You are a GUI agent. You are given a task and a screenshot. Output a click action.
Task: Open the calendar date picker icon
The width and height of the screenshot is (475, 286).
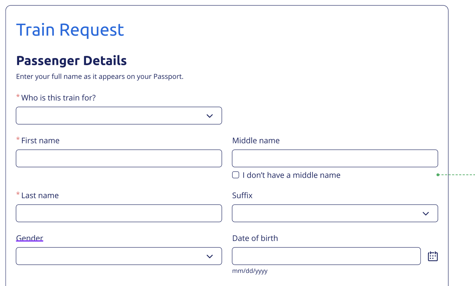tap(433, 256)
